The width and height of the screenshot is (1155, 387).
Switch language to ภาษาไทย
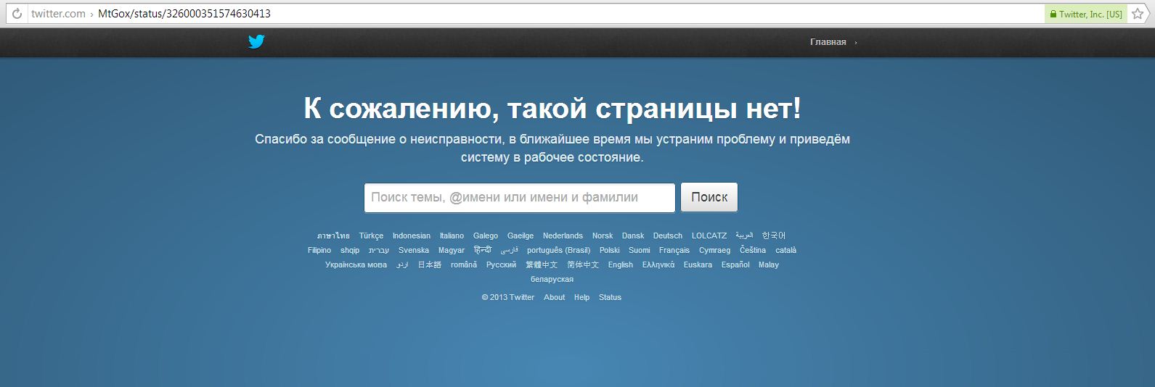point(333,236)
